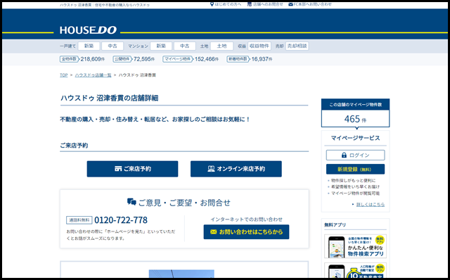450x280 pixels.
Task: Open the 詳しくはこちら link
Action: click(x=371, y=205)
